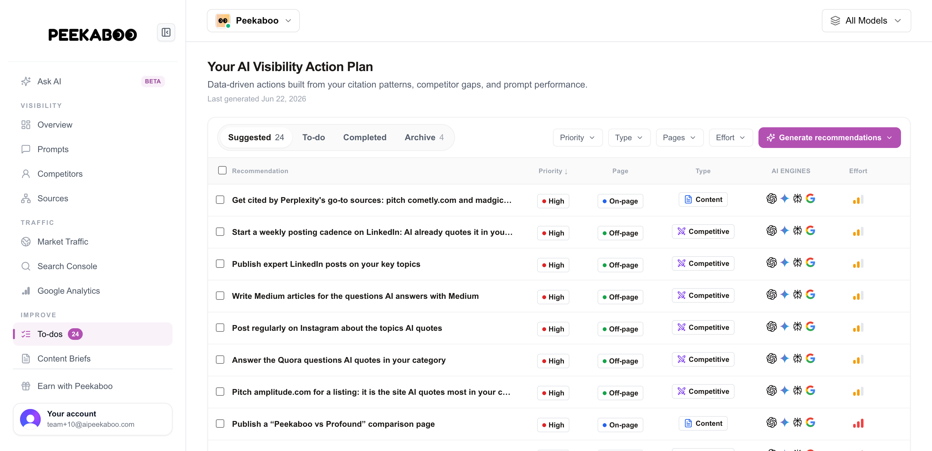
Task: Click the 24 count badge on To-dos
Action: tap(75, 334)
